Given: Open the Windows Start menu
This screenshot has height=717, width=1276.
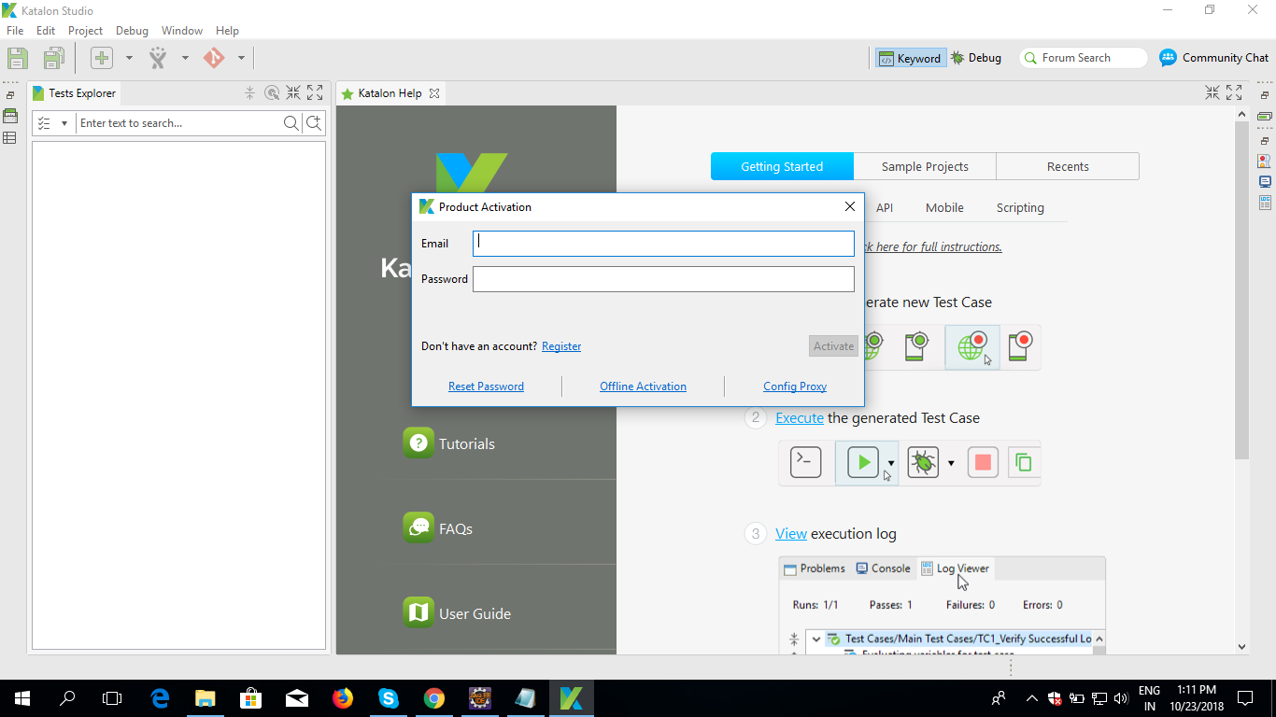Looking at the screenshot, I should click(x=22, y=697).
